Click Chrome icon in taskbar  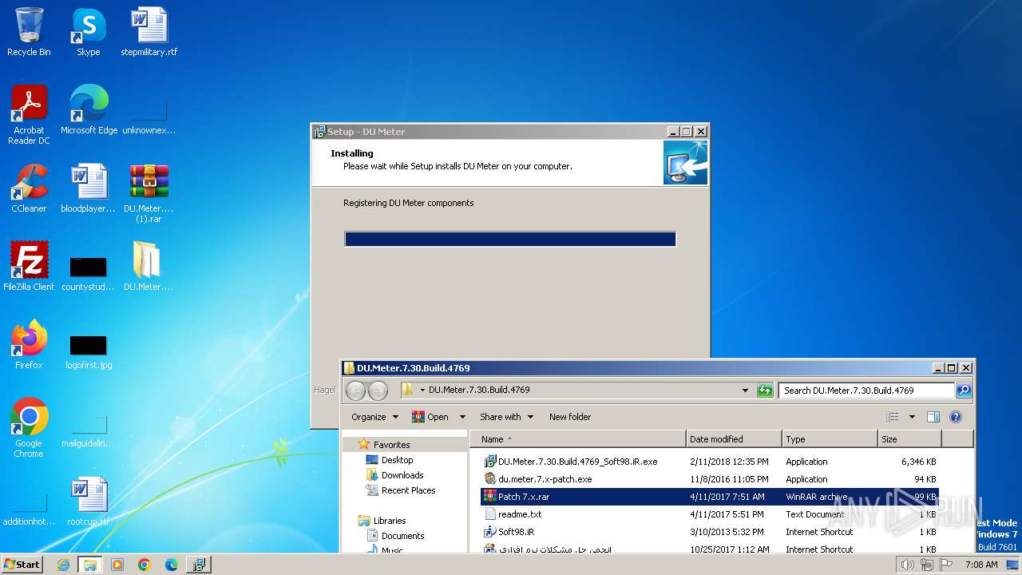click(145, 565)
